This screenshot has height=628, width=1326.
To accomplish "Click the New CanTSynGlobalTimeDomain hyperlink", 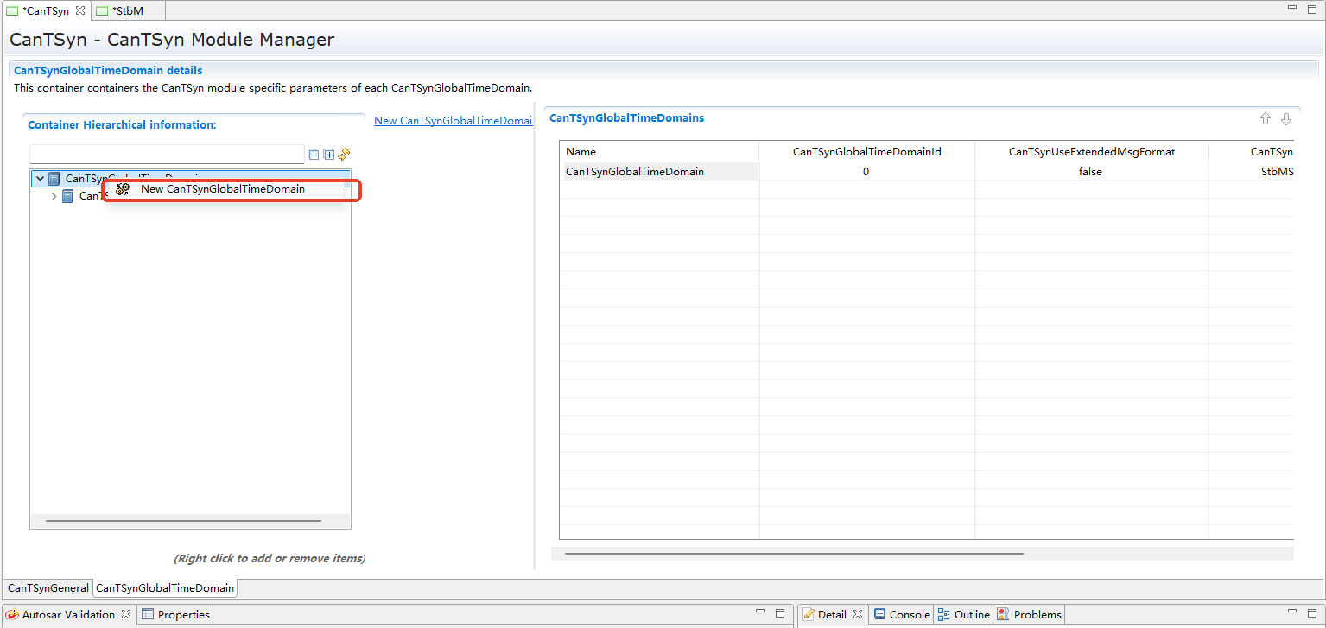I will (453, 121).
